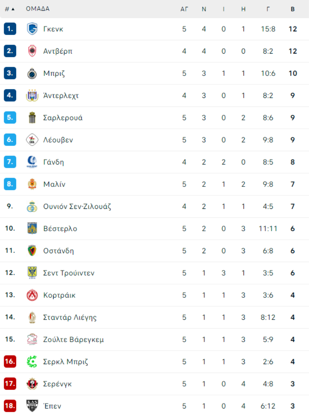Image resolution: width=309 pixels, height=417 pixels.
Task: Click the Γ goals column header
Action: 268,9
